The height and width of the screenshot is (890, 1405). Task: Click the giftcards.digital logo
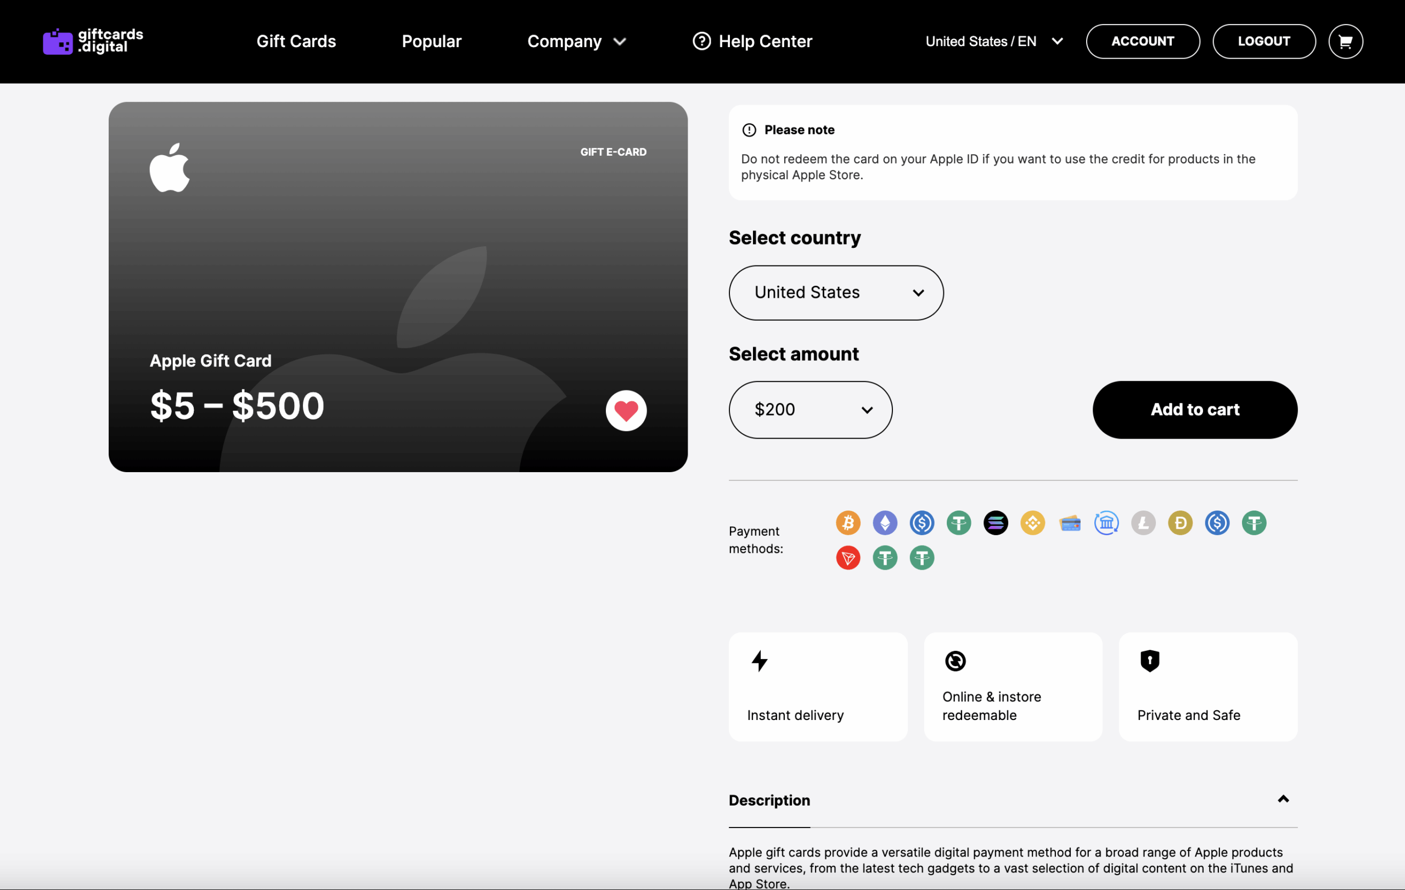[93, 41]
